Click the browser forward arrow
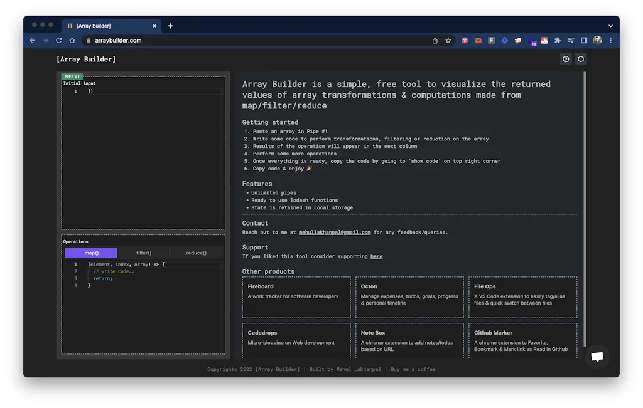 (x=45, y=41)
